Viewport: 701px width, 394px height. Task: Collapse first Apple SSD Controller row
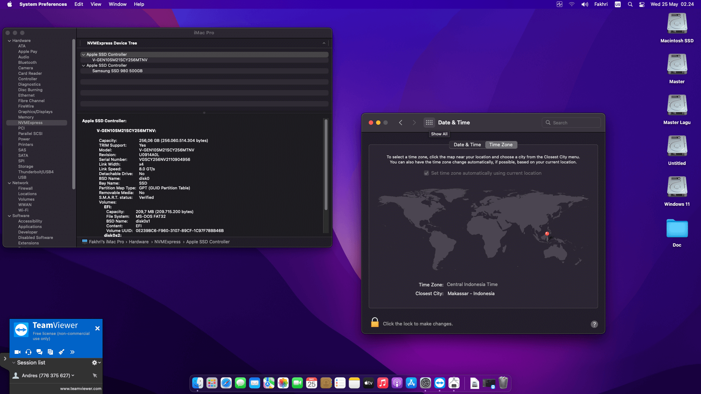84,55
